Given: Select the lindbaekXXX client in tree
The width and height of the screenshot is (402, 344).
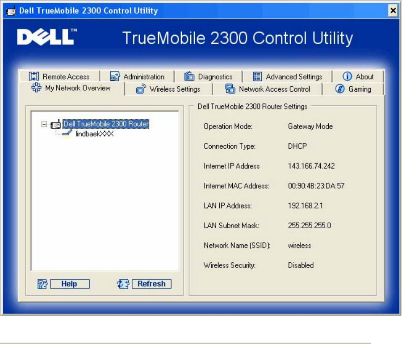Looking at the screenshot, I should click(94, 134).
